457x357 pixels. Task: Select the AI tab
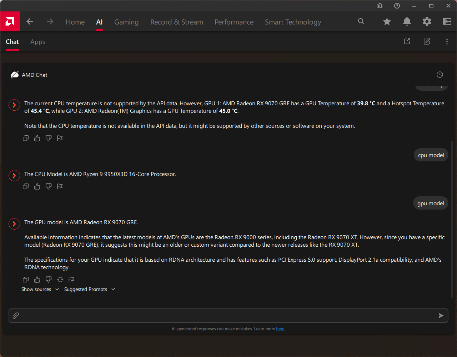pyautogui.click(x=99, y=22)
